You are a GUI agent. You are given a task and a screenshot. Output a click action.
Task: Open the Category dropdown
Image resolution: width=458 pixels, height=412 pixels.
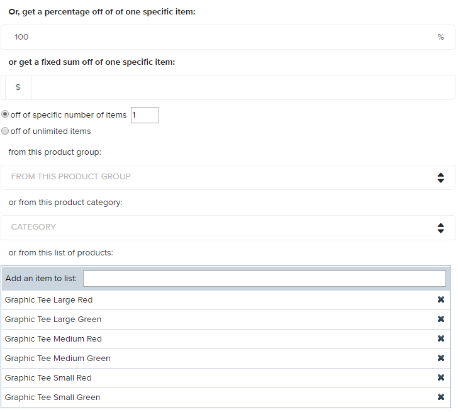pos(228,228)
